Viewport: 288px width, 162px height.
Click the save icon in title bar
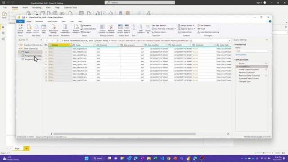tap(23, 18)
